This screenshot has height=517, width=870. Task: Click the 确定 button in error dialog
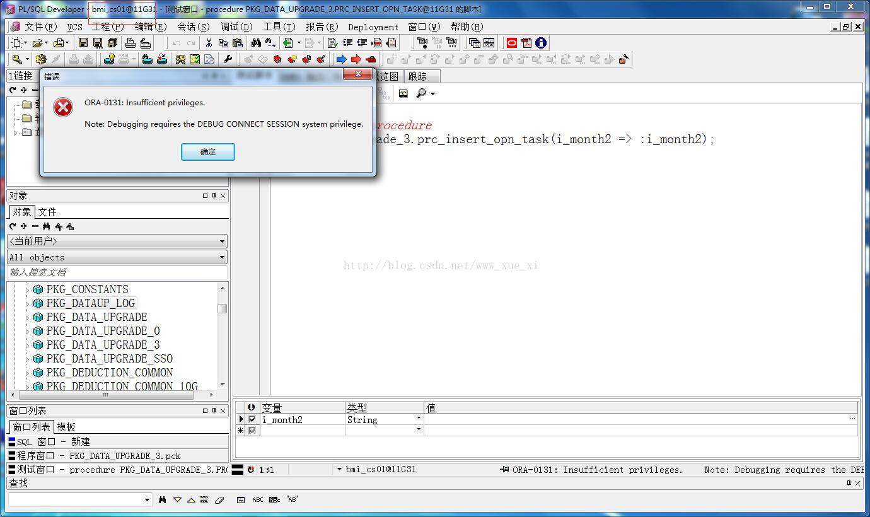[208, 151]
